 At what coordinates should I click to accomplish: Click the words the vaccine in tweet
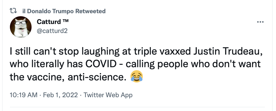[37, 77]
